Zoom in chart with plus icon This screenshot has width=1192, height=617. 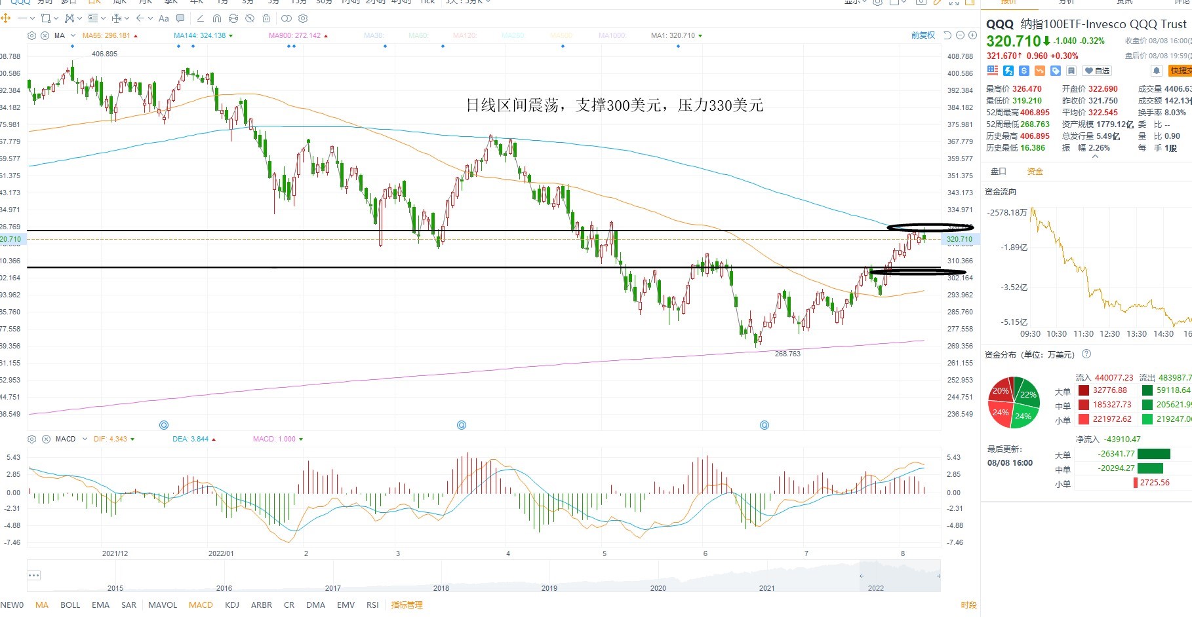(973, 35)
